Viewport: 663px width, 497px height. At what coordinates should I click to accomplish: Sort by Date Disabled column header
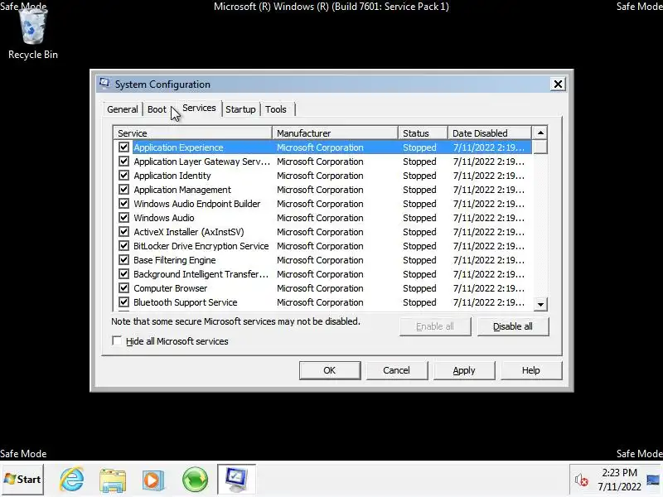tap(490, 133)
